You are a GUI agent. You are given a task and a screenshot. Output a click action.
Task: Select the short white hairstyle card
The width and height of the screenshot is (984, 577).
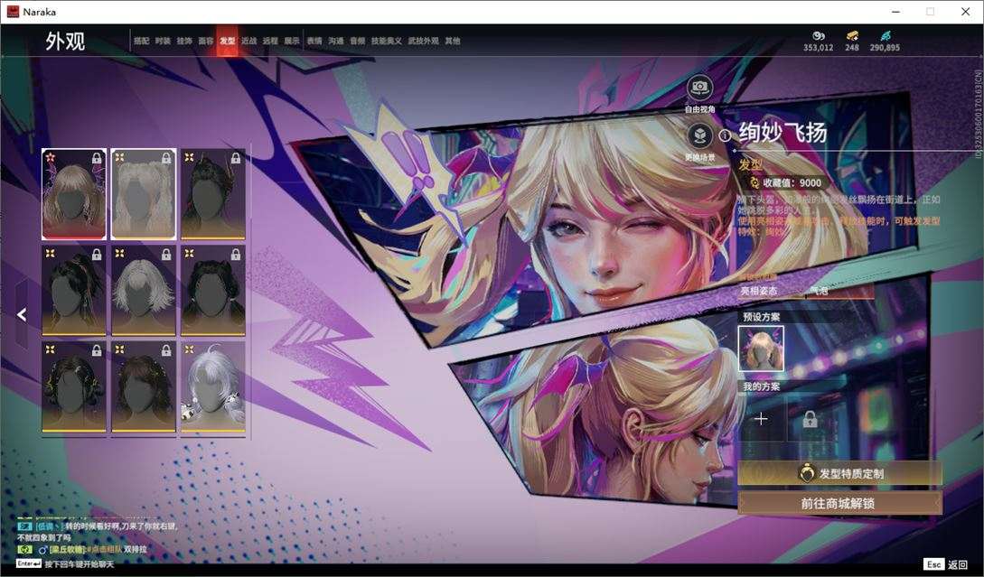pos(144,291)
